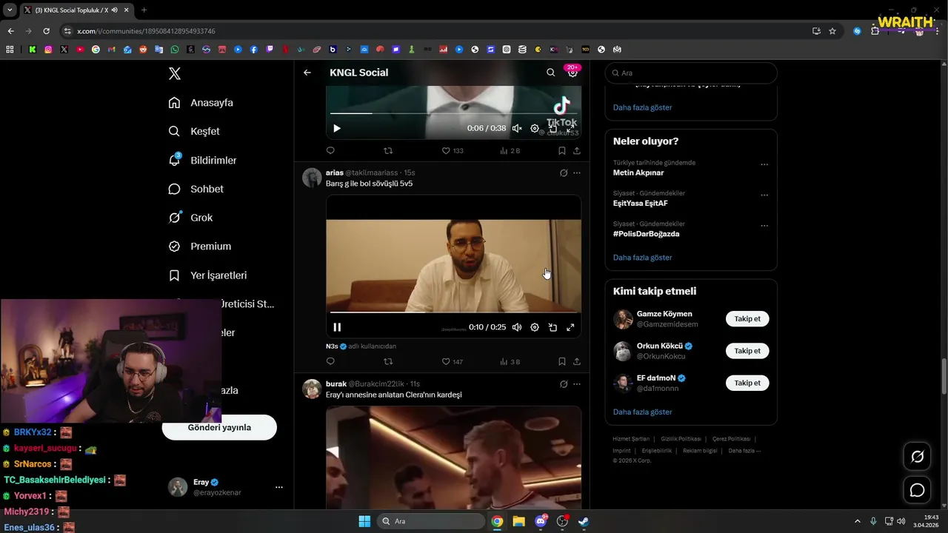The image size is (948, 533).
Task: Open more options on burak post
Action: [x=577, y=384]
